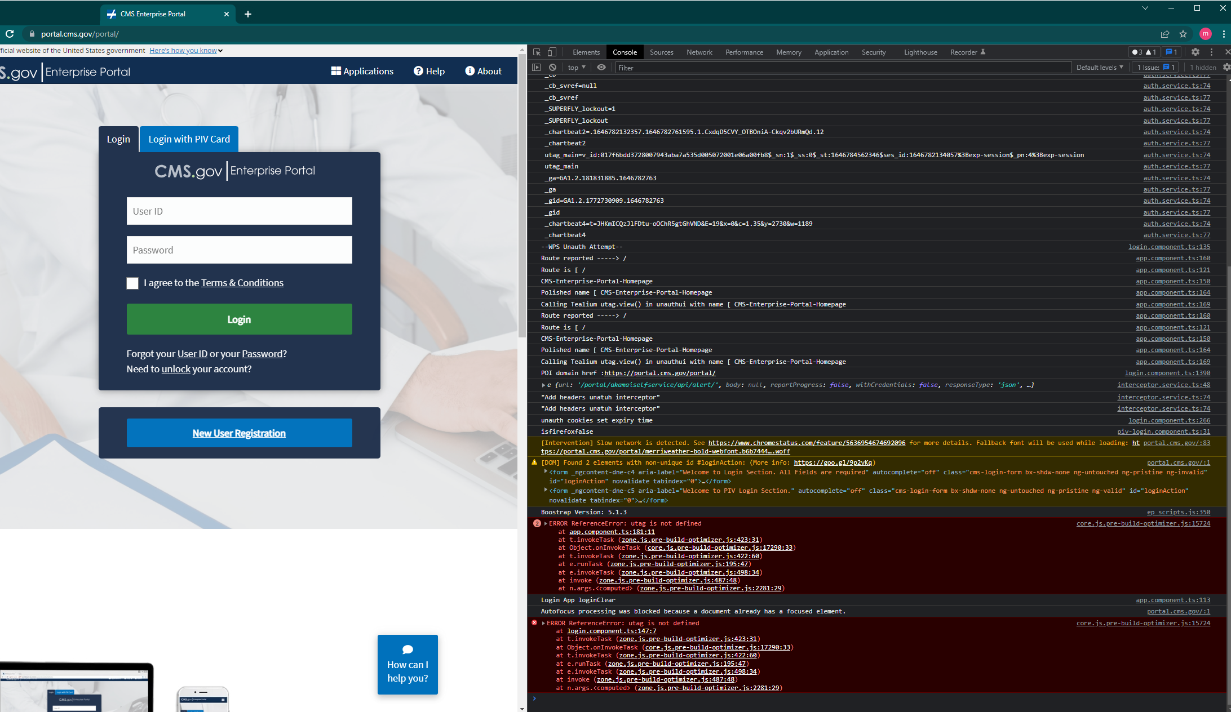
Task: Switch to the Network panel tab
Action: [699, 52]
